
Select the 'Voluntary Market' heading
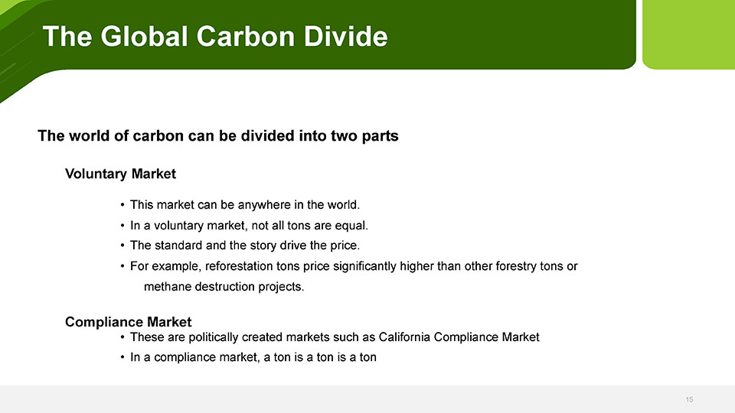tap(120, 174)
